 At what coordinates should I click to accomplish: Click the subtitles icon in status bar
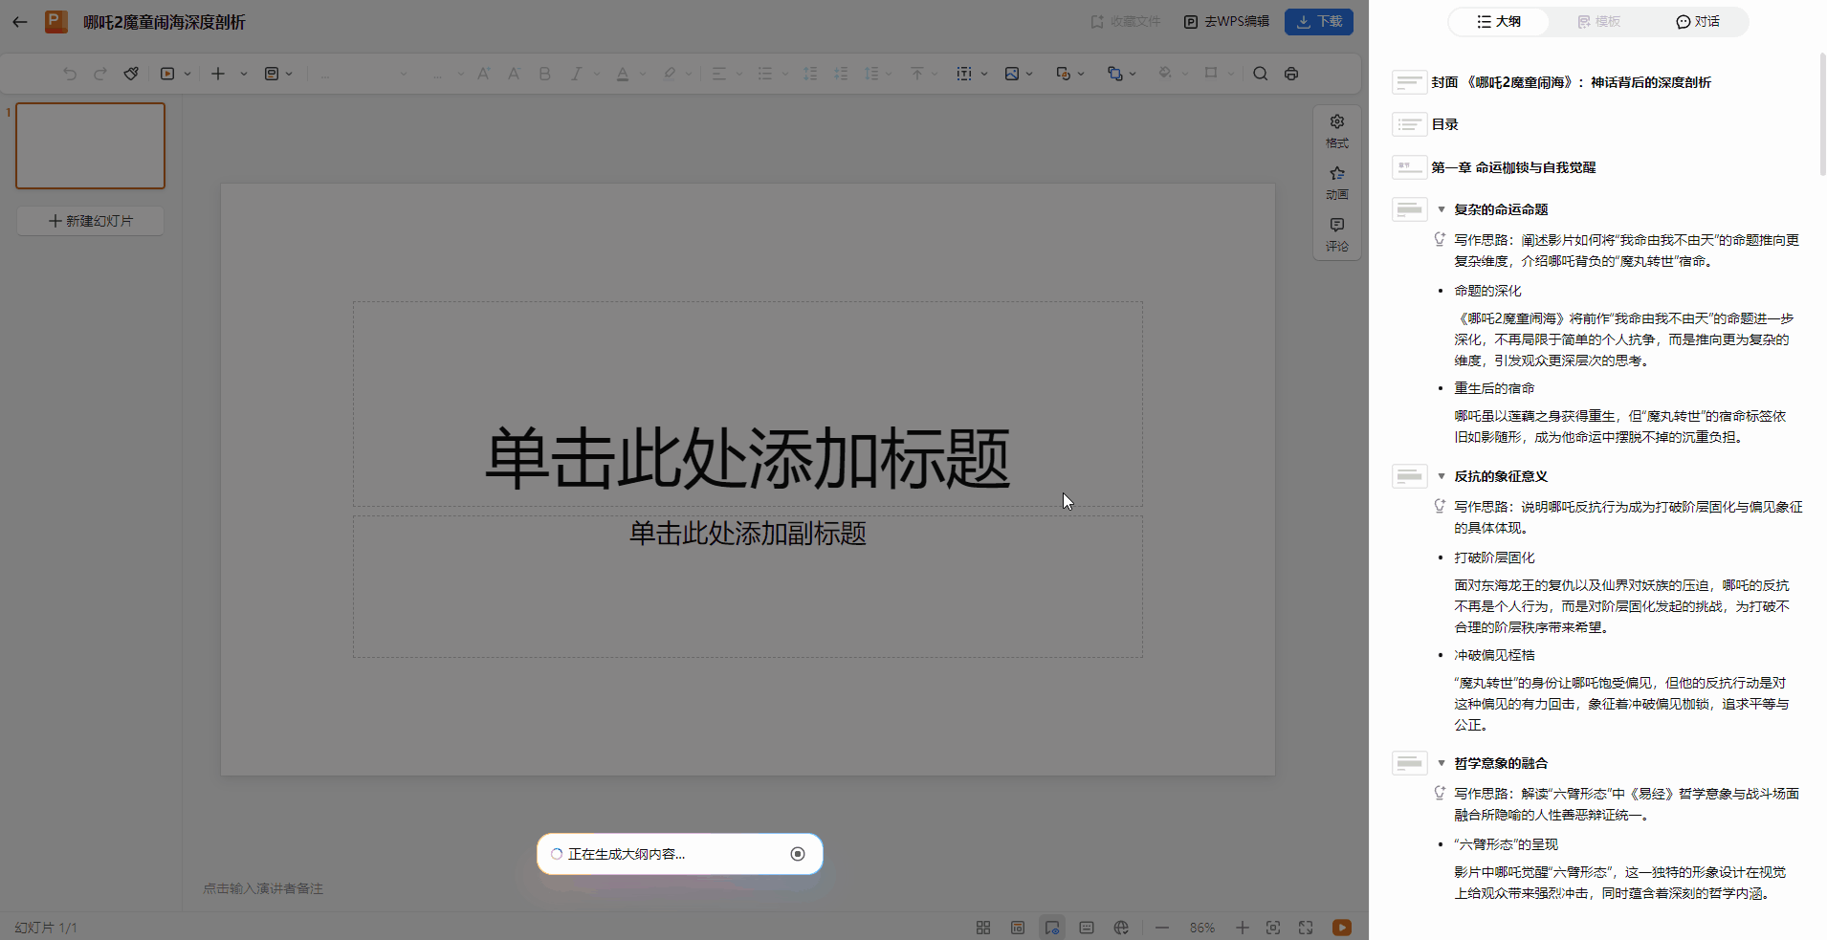pyautogui.click(x=1087, y=928)
